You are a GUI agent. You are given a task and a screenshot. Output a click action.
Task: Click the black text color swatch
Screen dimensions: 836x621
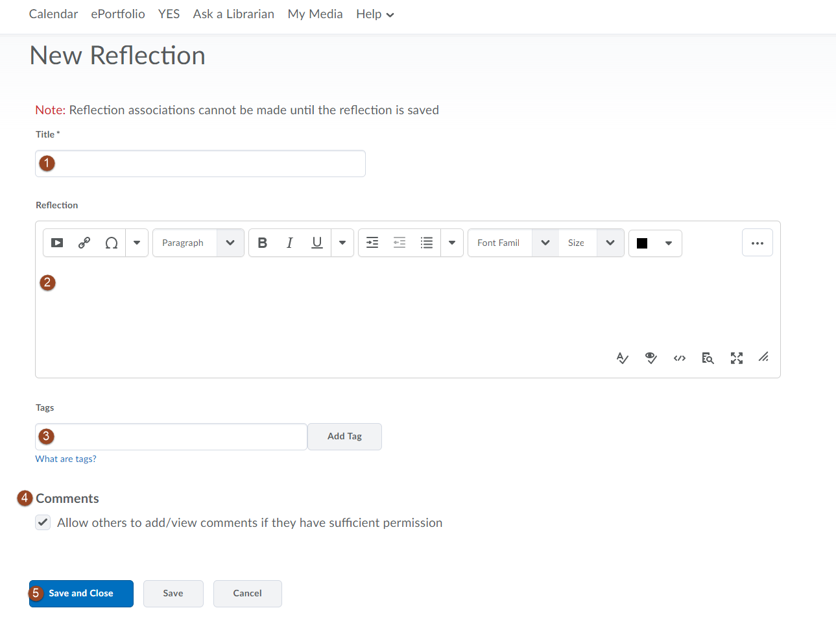coord(642,243)
